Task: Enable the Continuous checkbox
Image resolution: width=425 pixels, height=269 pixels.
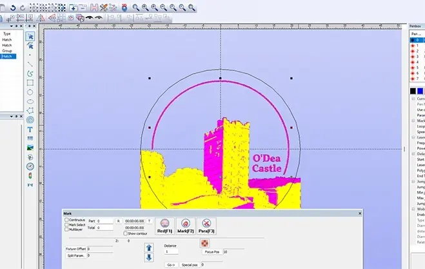Action: [66, 220]
